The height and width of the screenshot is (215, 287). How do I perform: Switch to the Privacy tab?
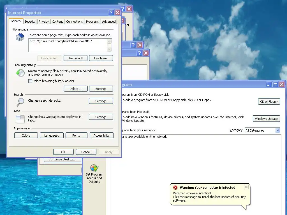(43, 22)
